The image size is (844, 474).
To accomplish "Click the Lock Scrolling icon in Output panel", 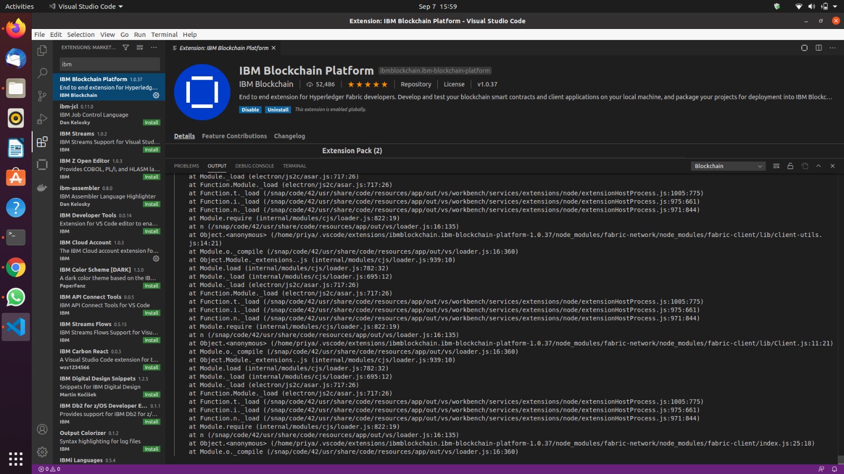I will [790, 165].
